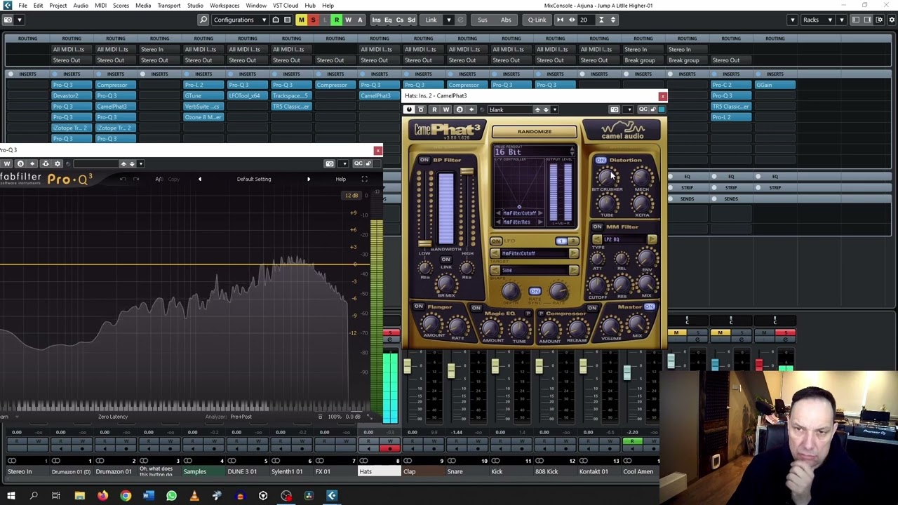
Task: Click next arrow for MM Filter type LP2 BQ
Action: point(652,239)
